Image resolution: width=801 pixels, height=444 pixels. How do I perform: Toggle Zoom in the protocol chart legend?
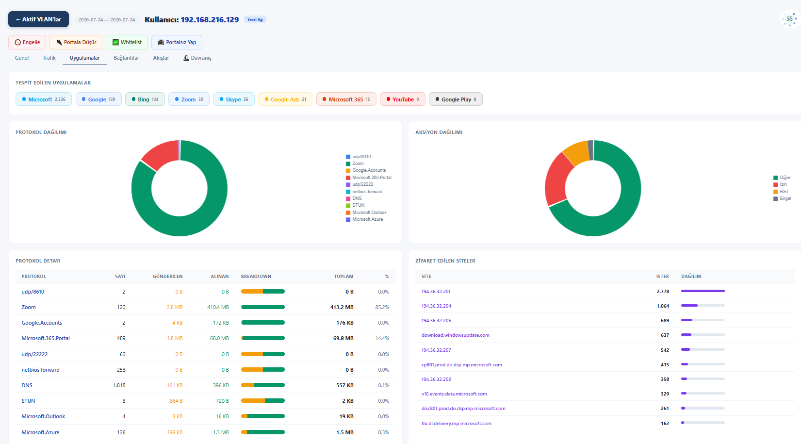355,164
